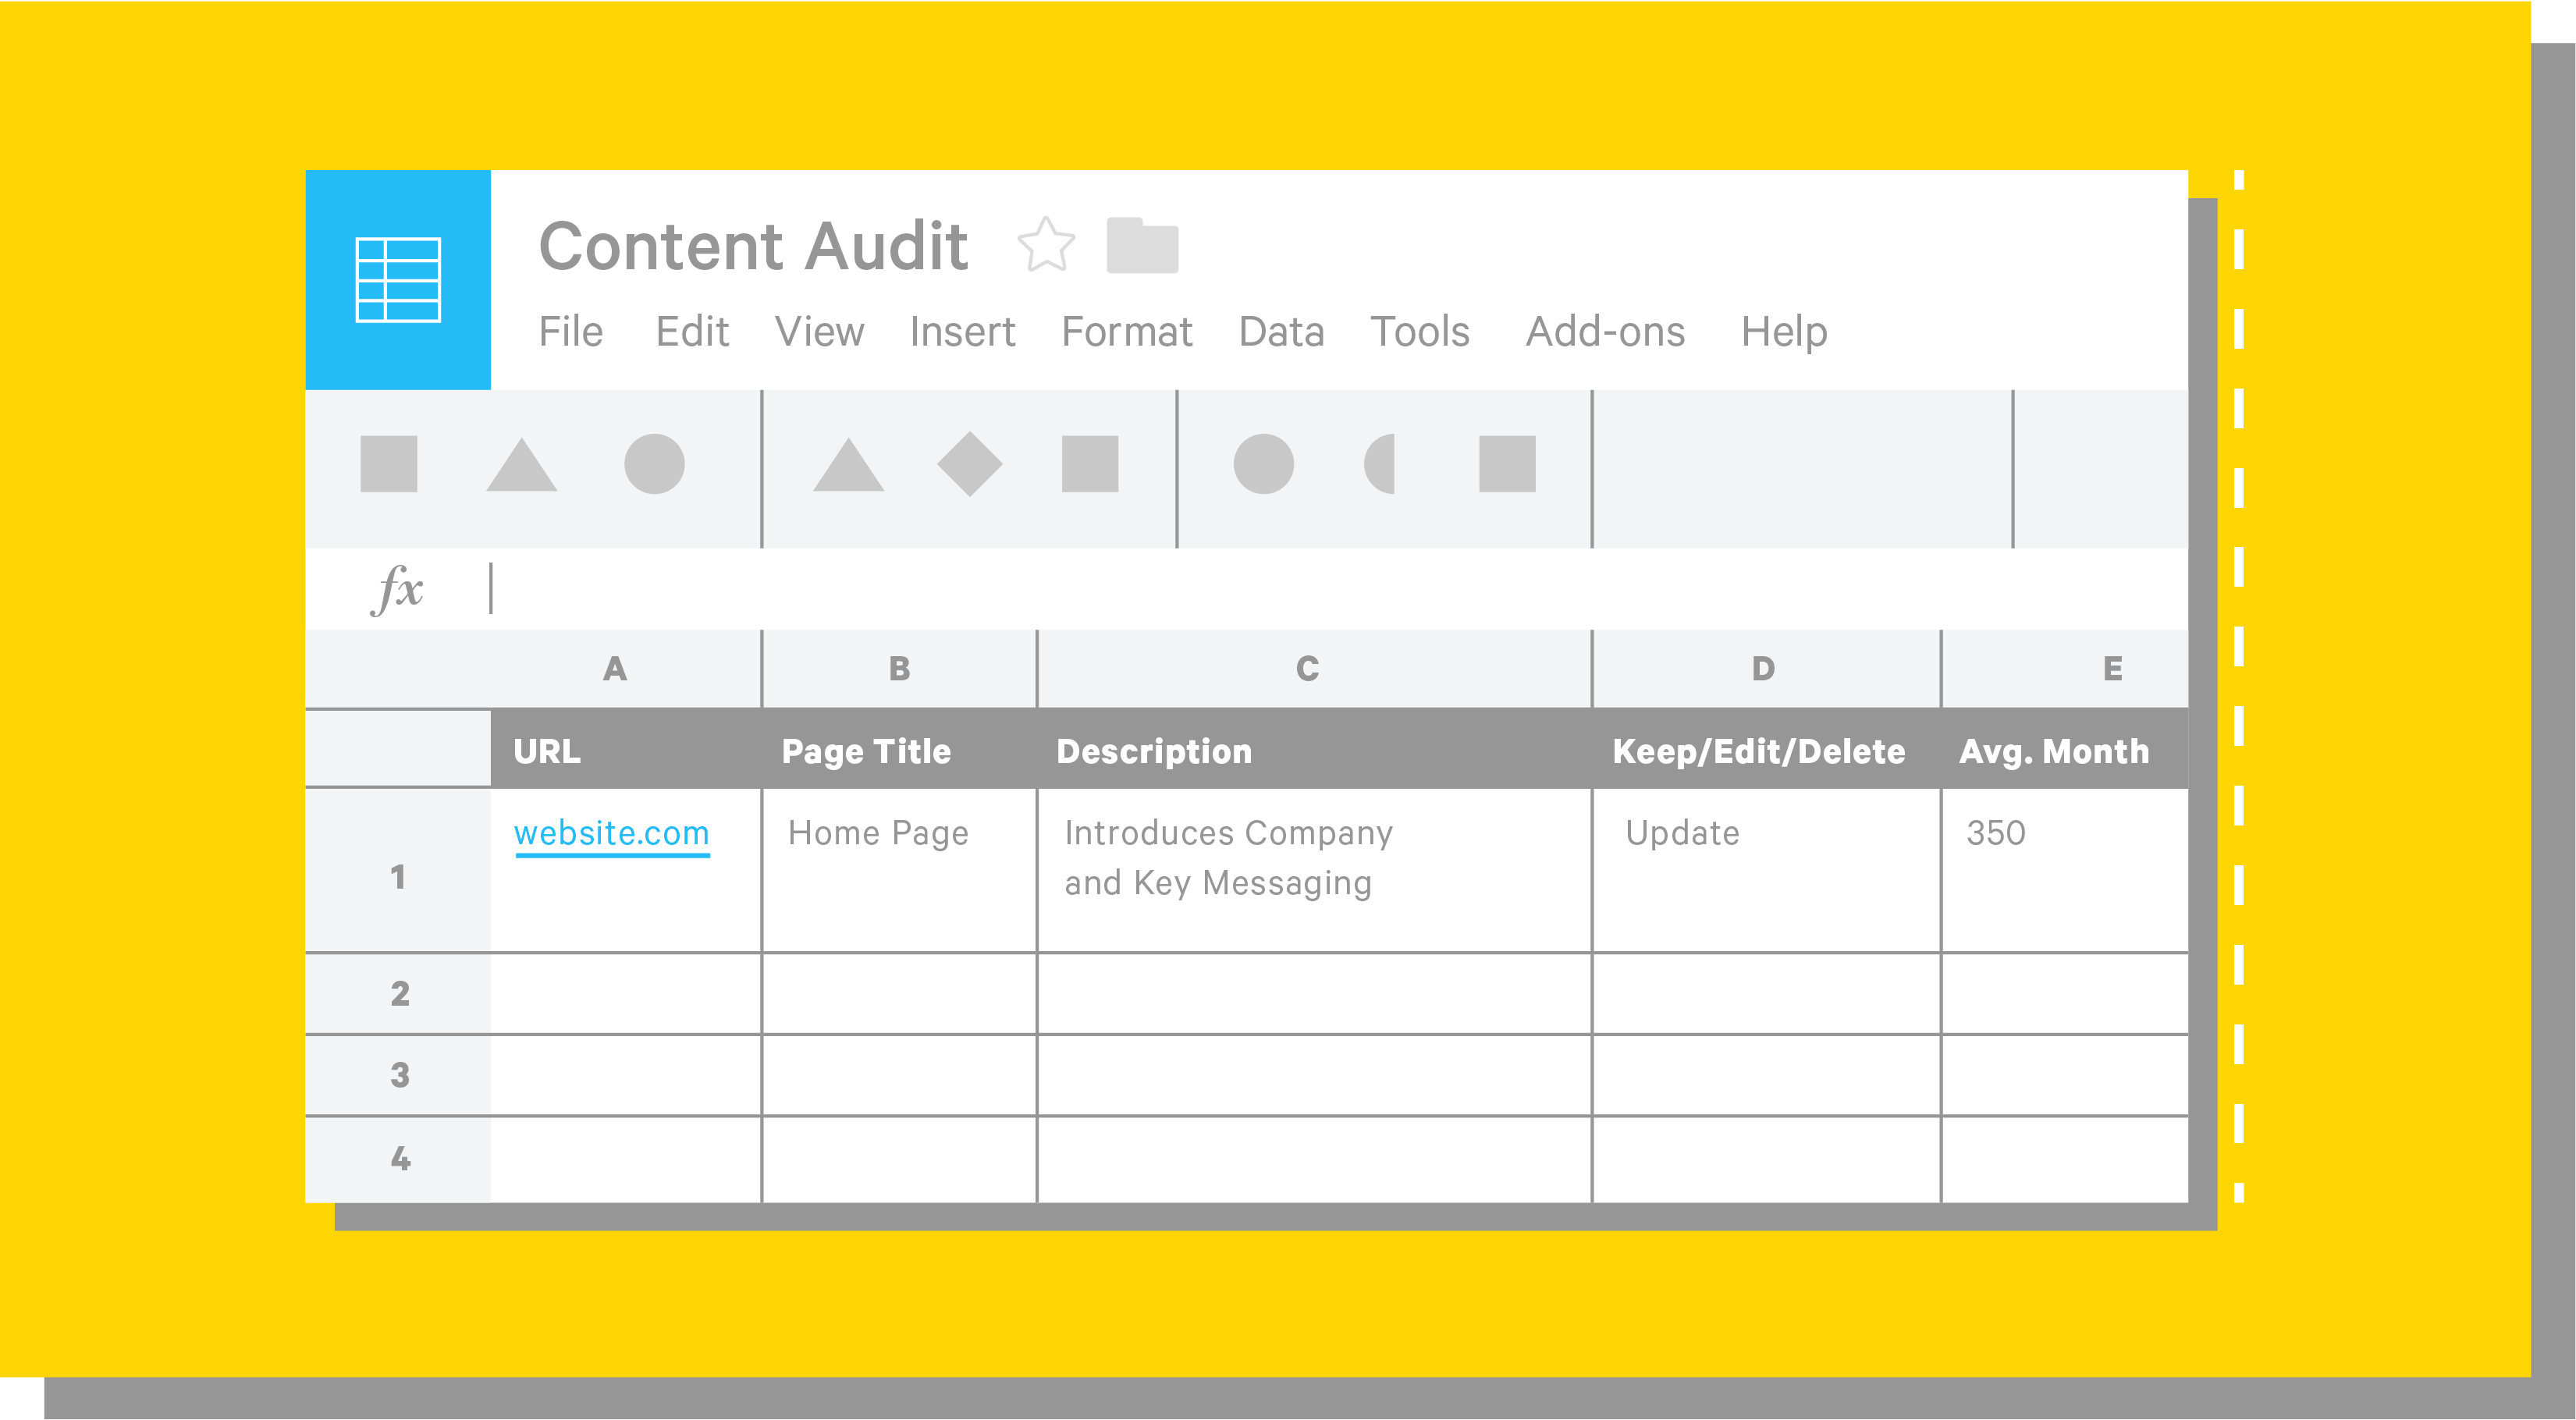Select column B header
The image size is (2576, 1420).
coord(900,669)
